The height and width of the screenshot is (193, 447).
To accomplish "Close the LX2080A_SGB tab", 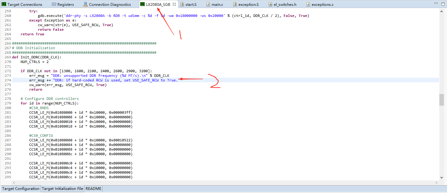I will coord(174,4).
